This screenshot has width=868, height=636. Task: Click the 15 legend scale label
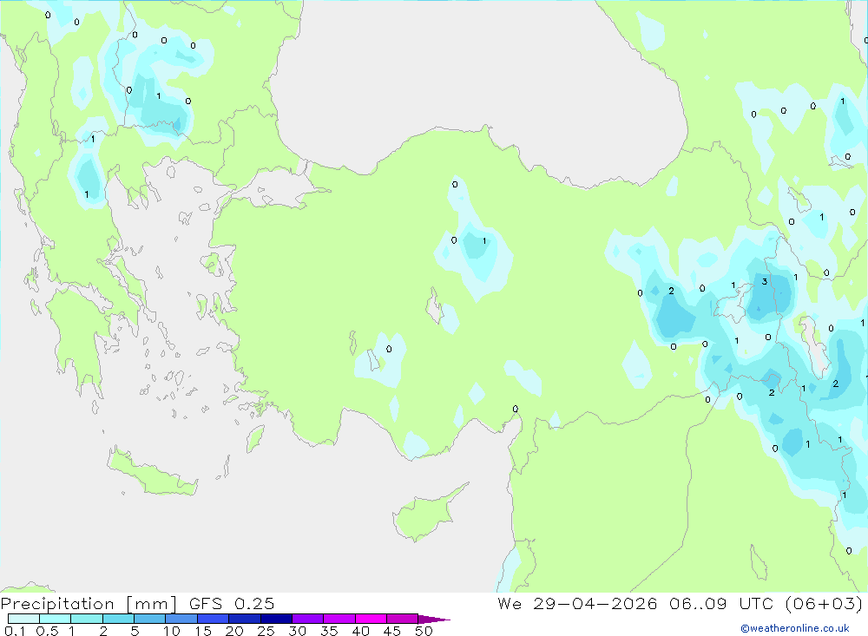point(203,631)
